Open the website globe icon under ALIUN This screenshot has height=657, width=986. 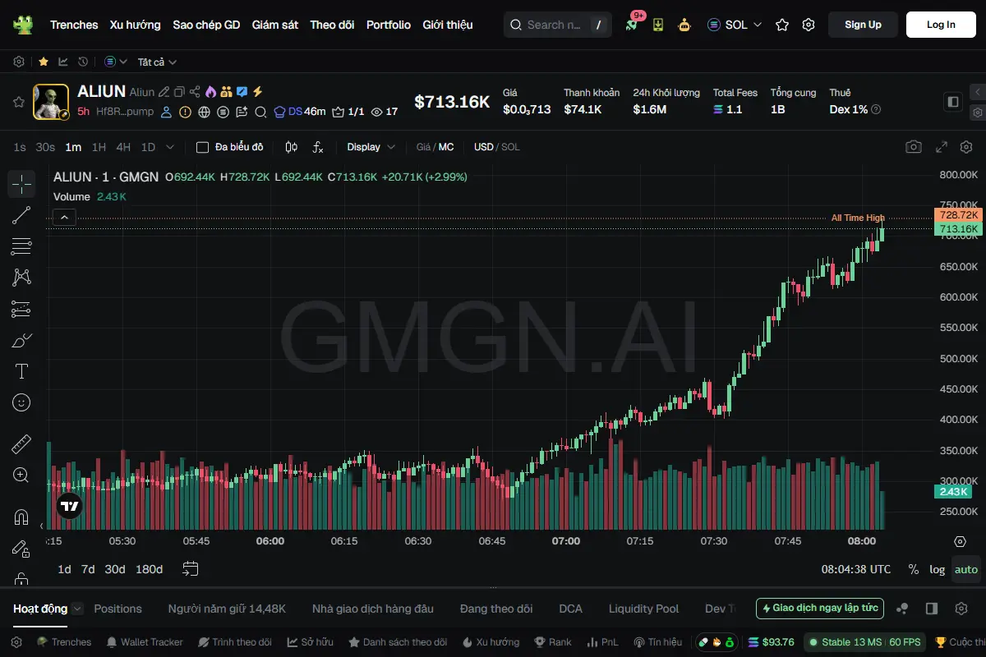(x=204, y=112)
